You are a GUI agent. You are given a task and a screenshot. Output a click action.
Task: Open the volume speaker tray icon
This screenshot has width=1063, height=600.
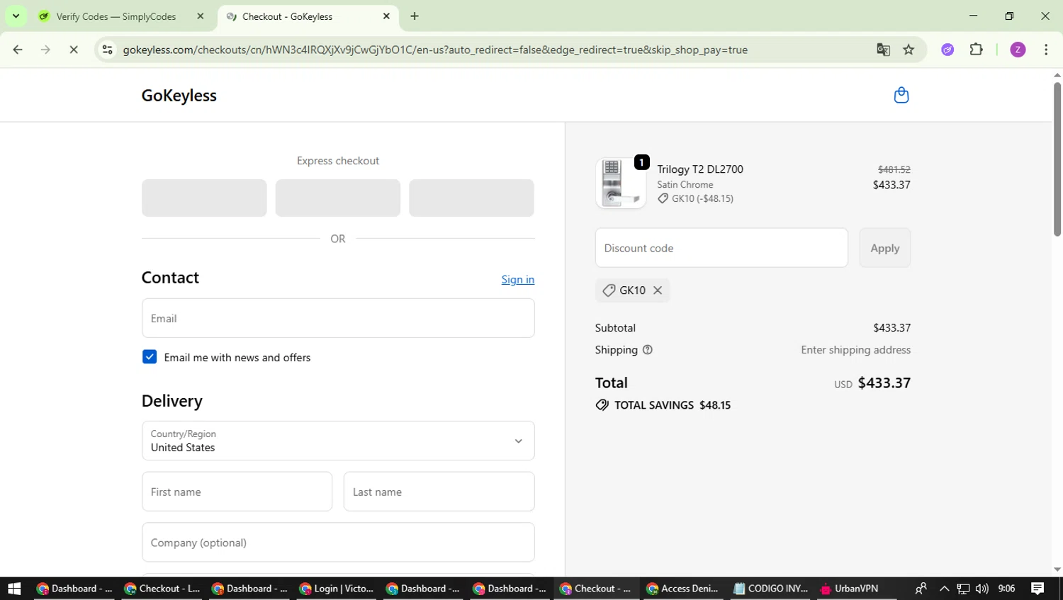point(982,589)
